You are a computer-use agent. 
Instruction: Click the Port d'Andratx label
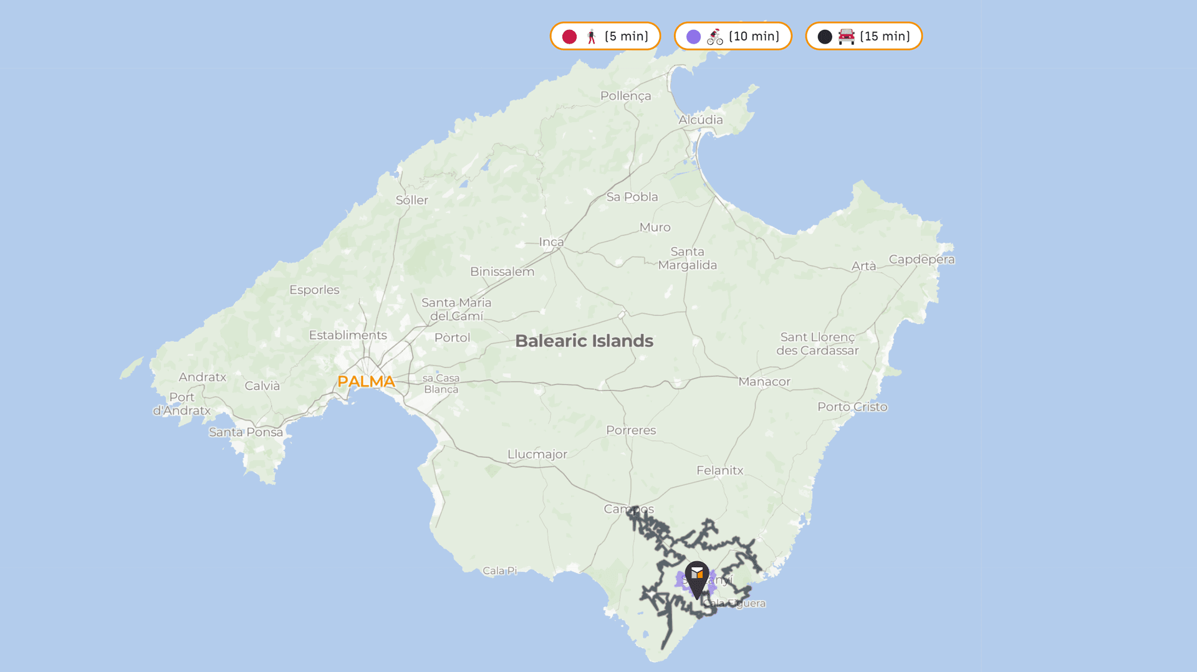[182, 404]
